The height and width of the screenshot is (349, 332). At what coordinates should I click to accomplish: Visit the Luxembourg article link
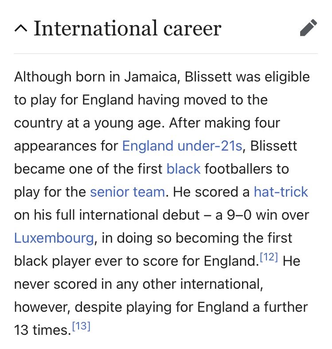pos(54,238)
